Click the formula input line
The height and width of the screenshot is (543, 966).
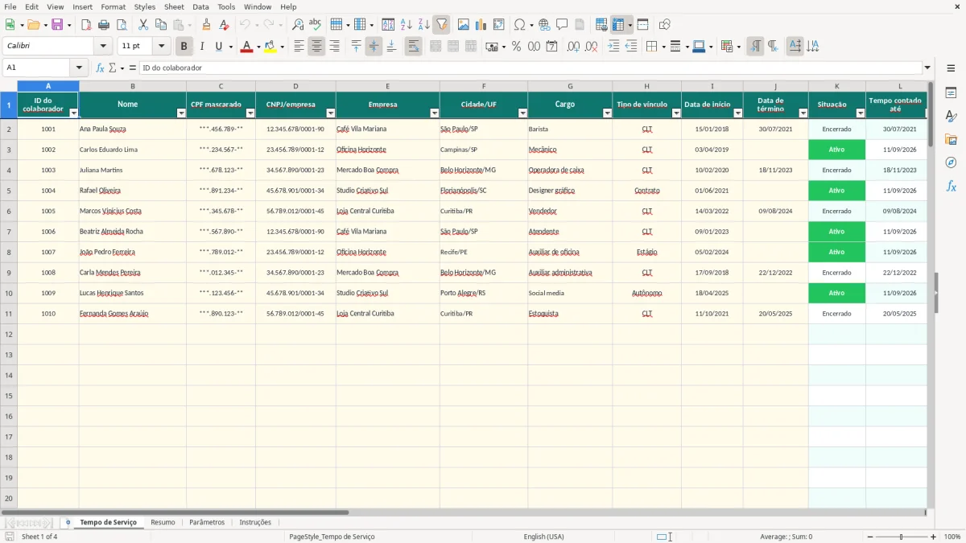(530, 68)
